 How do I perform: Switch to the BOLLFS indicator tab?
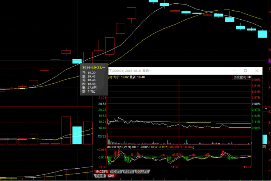click(142, 172)
